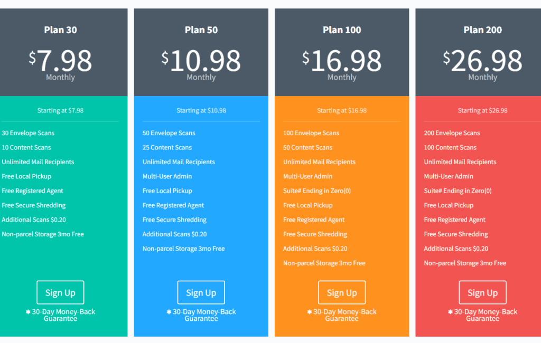Select the Plan 200 header

482,30
